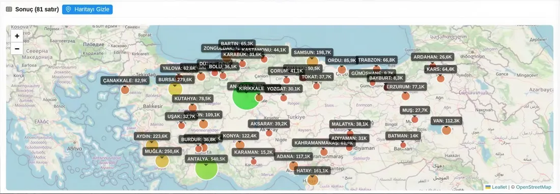Select the ÇANAKKALE: 82,9K label
This screenshot has width=560, height=194.
pos(125,80)
